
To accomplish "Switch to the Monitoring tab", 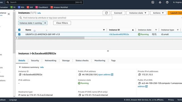I will click(100, 60).
